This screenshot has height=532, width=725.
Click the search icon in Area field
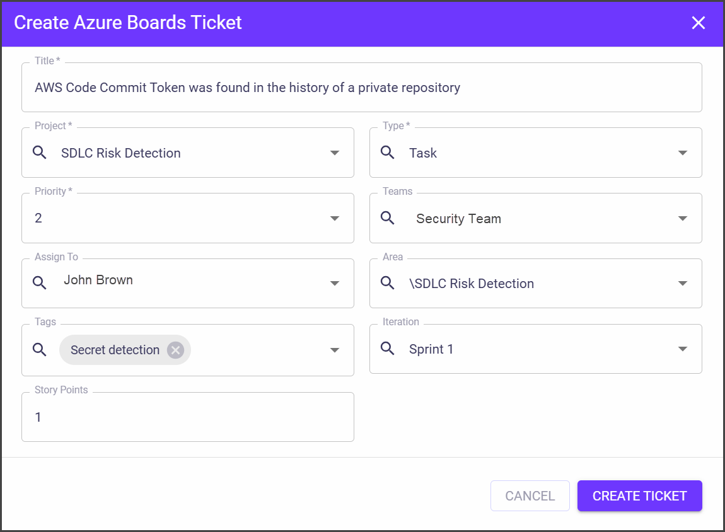click(x=388, y=283)
